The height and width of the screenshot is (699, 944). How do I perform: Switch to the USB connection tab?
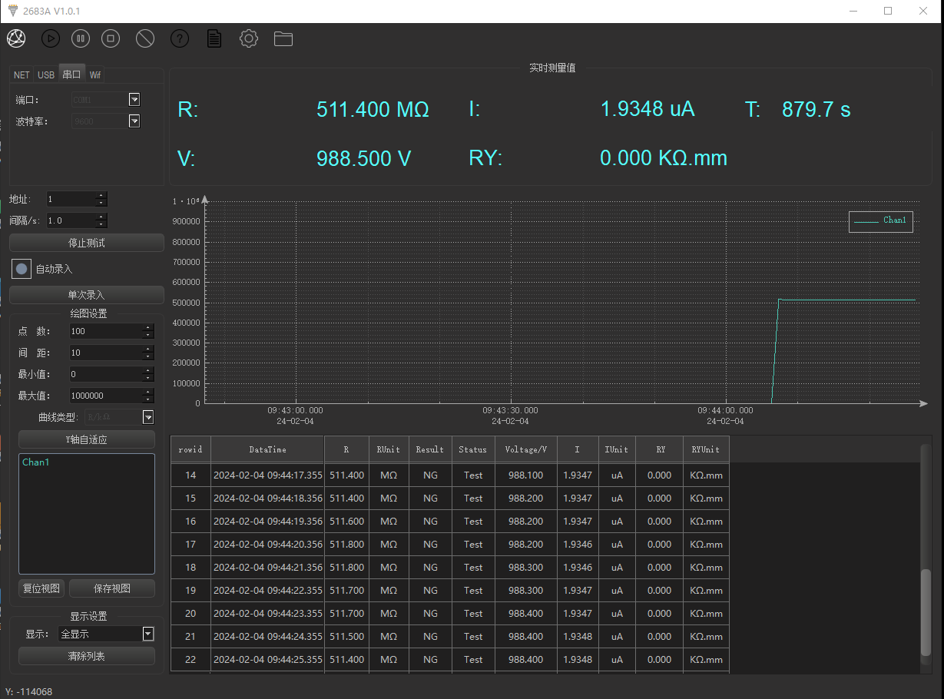46,75
